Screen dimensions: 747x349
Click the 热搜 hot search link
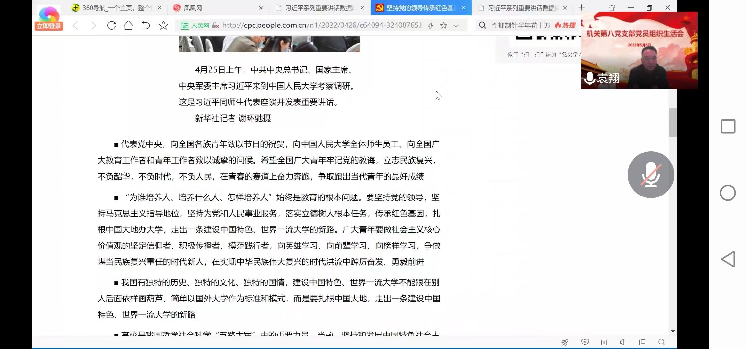click(565, 26)
